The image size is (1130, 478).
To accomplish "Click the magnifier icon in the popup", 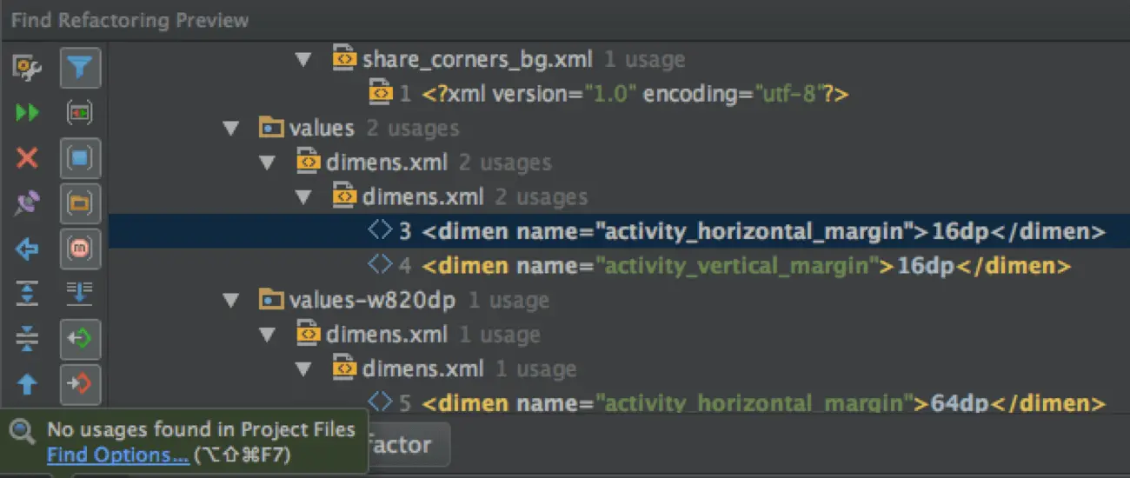I will (23, 430).
